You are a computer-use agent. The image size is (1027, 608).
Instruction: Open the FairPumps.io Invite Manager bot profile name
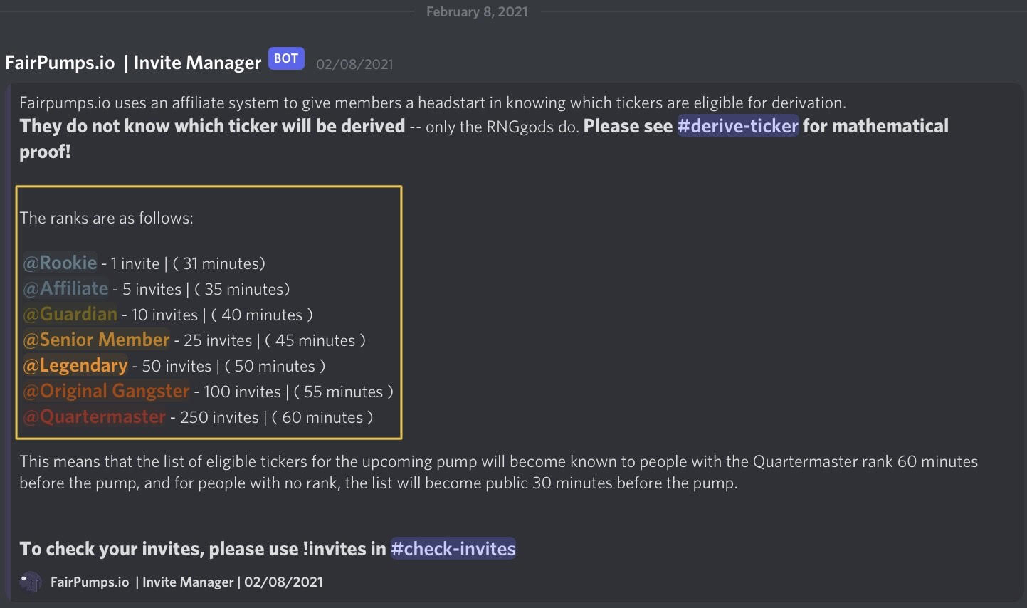133,63
